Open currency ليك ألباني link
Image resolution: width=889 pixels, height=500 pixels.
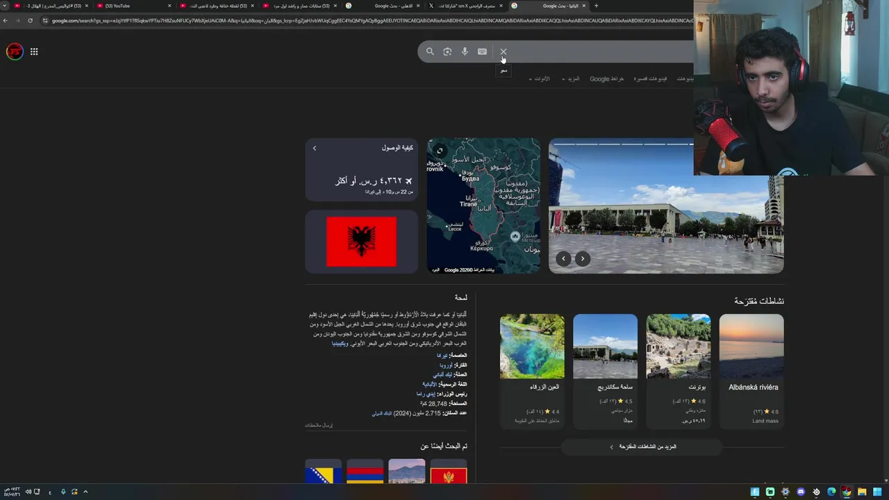(442, 375)
